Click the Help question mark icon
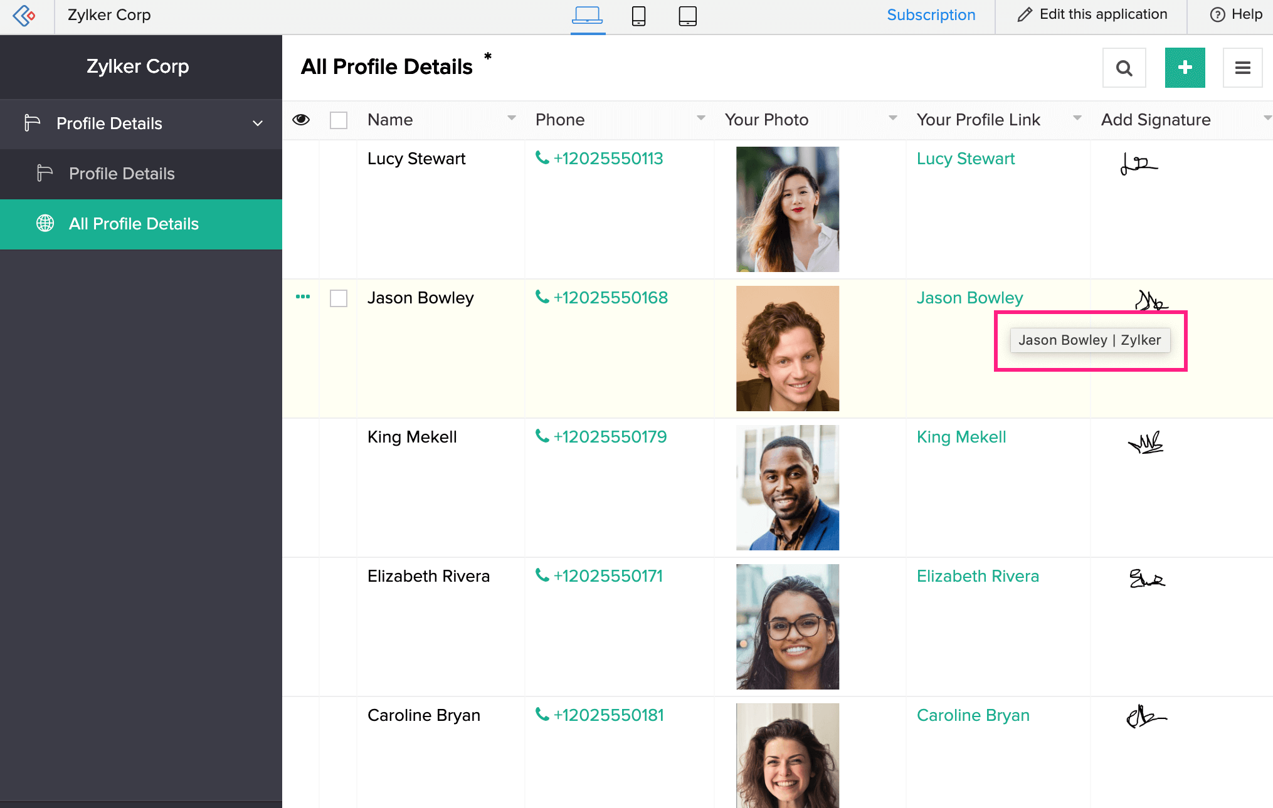The image size is (1273, 808). pyautogui.click(x=1217, y=14)
